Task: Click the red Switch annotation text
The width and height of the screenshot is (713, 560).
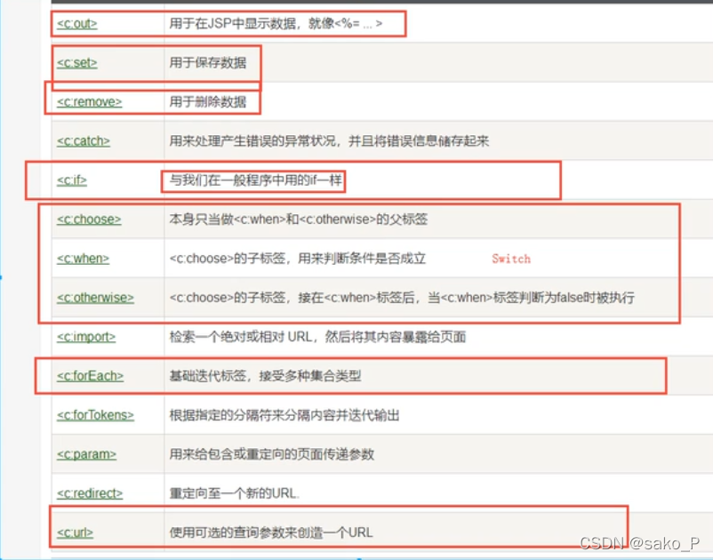Action: pos(510,259)
